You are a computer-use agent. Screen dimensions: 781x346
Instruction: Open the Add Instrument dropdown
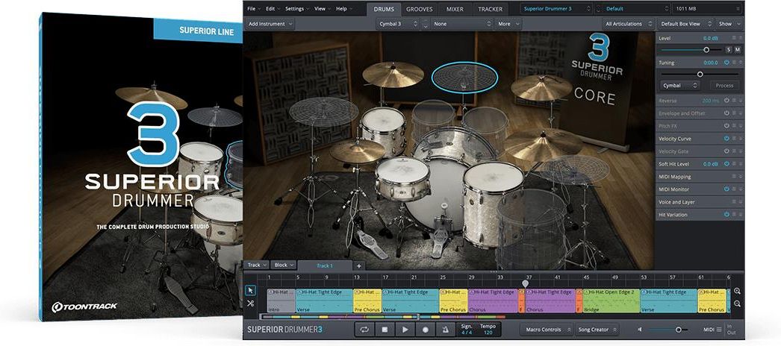point(270,24)
